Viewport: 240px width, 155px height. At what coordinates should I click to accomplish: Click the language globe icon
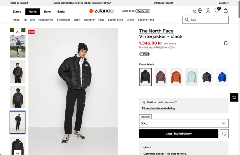click(200, 11)
